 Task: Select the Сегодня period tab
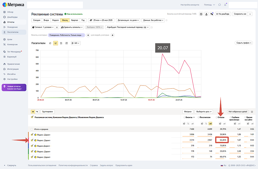click(36, 20)
